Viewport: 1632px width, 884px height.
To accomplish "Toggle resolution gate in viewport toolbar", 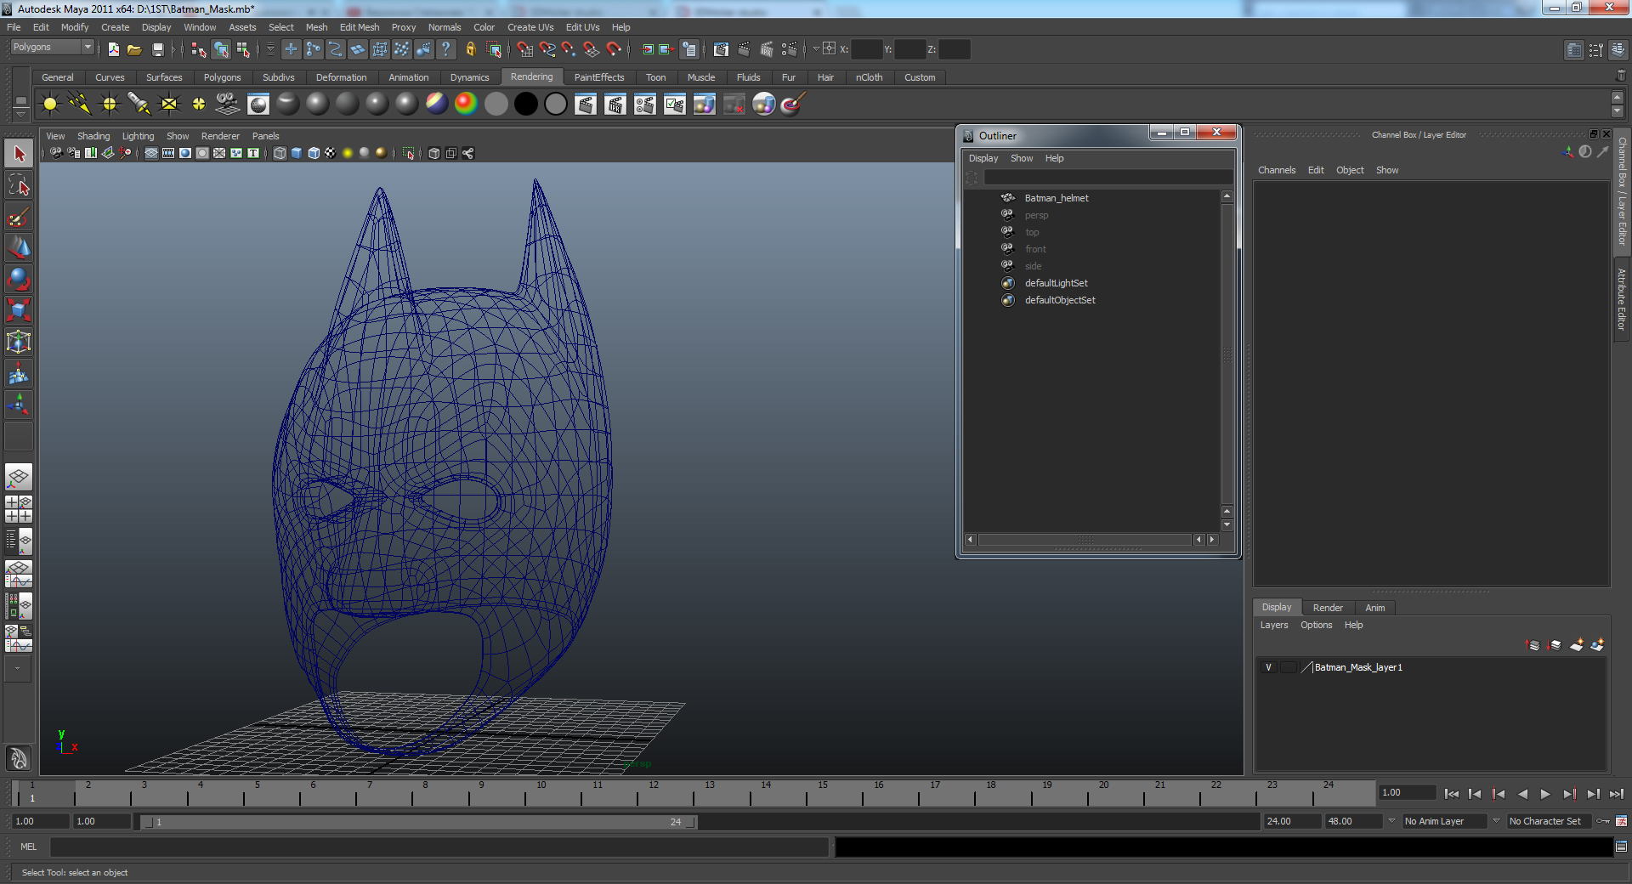I will click(x=185, y=153).
